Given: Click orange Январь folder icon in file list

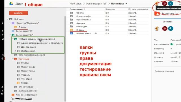Looking at the screenshot, I should point(72,30).
